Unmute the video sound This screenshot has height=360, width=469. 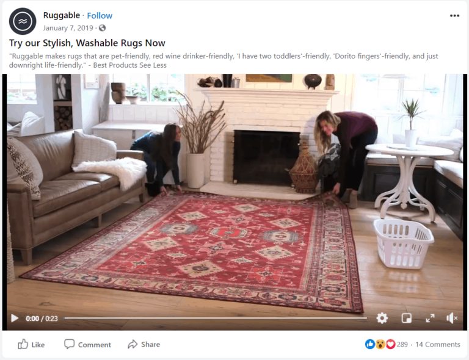[x=452, y=318]
